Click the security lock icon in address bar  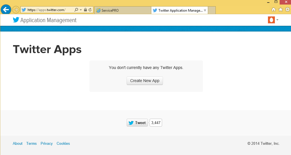coord(85,10)
